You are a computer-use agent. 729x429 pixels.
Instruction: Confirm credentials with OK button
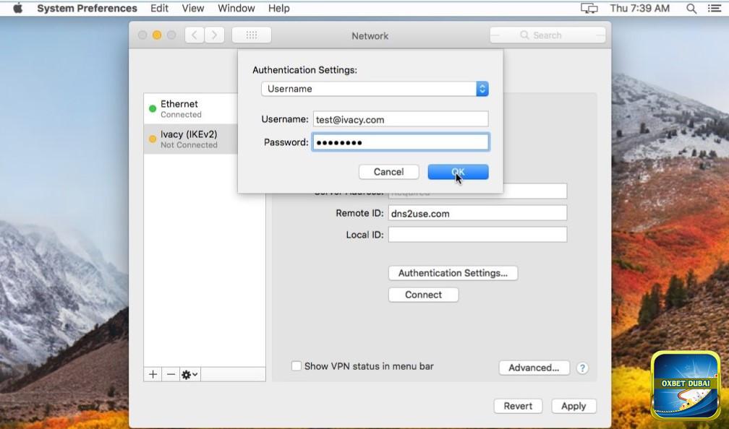[458, 172]
